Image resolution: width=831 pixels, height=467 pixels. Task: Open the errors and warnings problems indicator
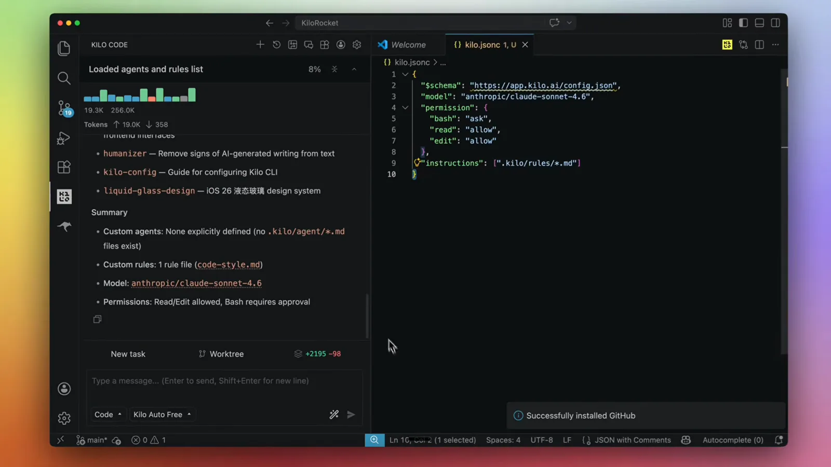tap(149, 440)
